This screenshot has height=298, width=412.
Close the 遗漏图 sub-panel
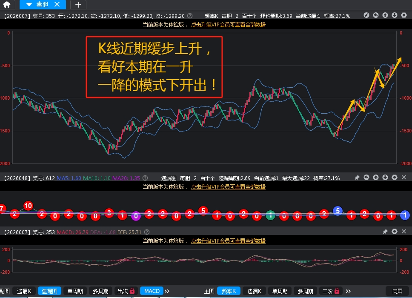click(x=404, y=178)
